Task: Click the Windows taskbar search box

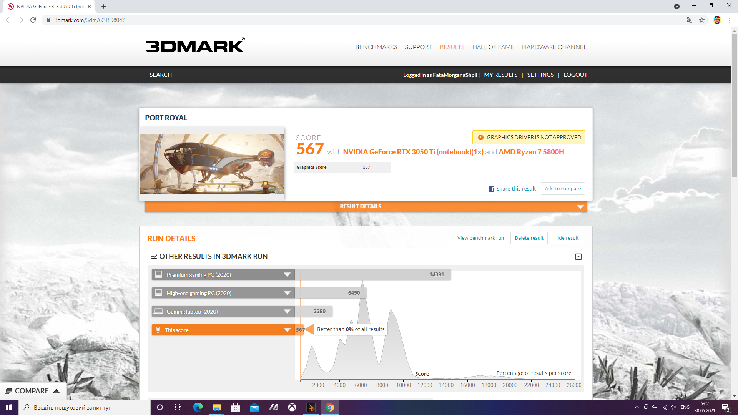Action: pyautogui.click(x=85, y=407)
